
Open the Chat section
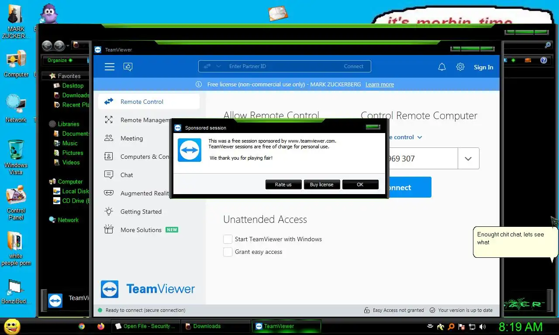pos(127,175)
